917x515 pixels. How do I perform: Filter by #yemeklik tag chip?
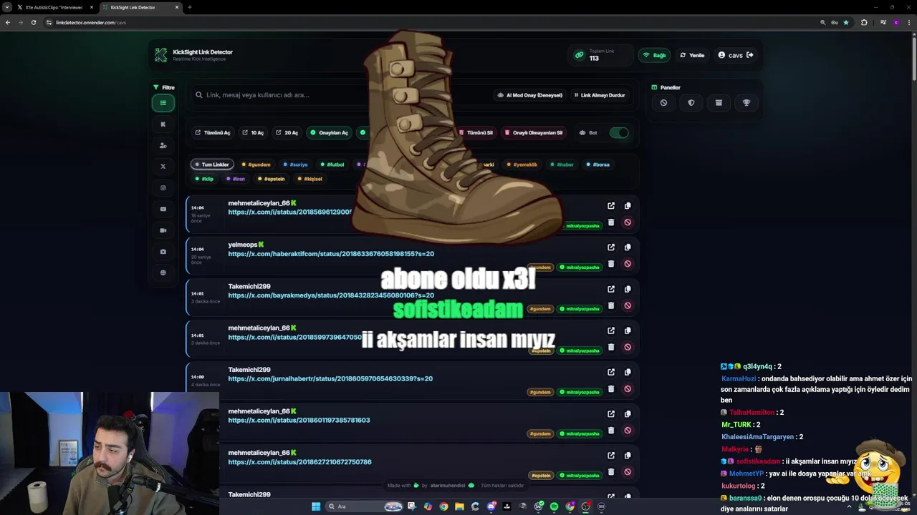[x=522, y=165]
